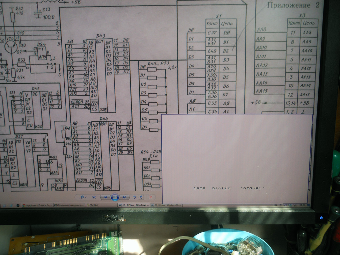Click the 'R54... R58' resistor label
340x255 pixels.
click(151, 152)
